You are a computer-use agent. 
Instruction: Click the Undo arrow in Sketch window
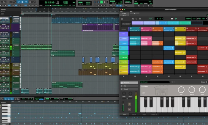(x=133, y=19)
